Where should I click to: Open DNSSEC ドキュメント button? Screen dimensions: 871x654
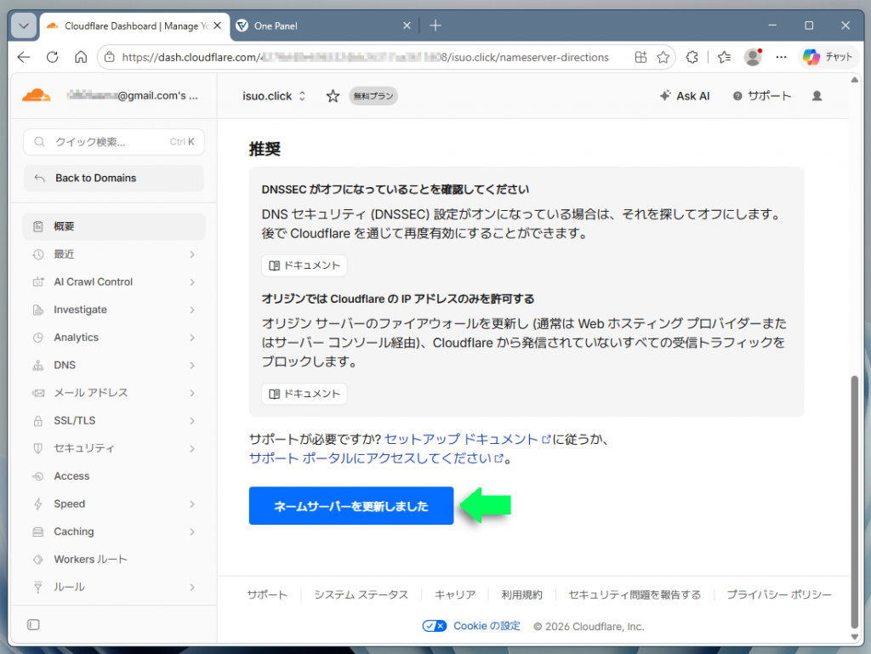click(305, 265)
